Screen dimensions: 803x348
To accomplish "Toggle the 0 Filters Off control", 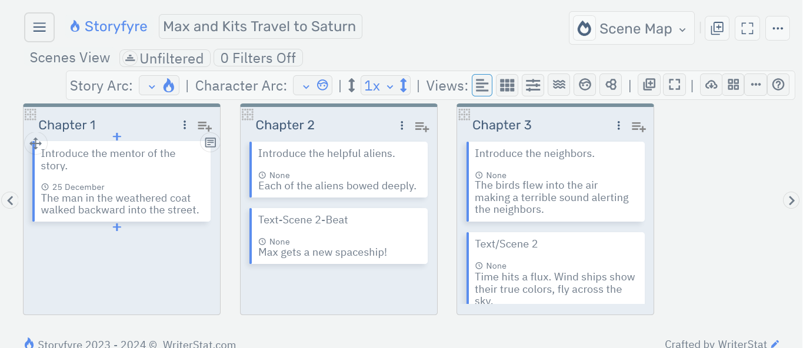I will pos(258,58).
